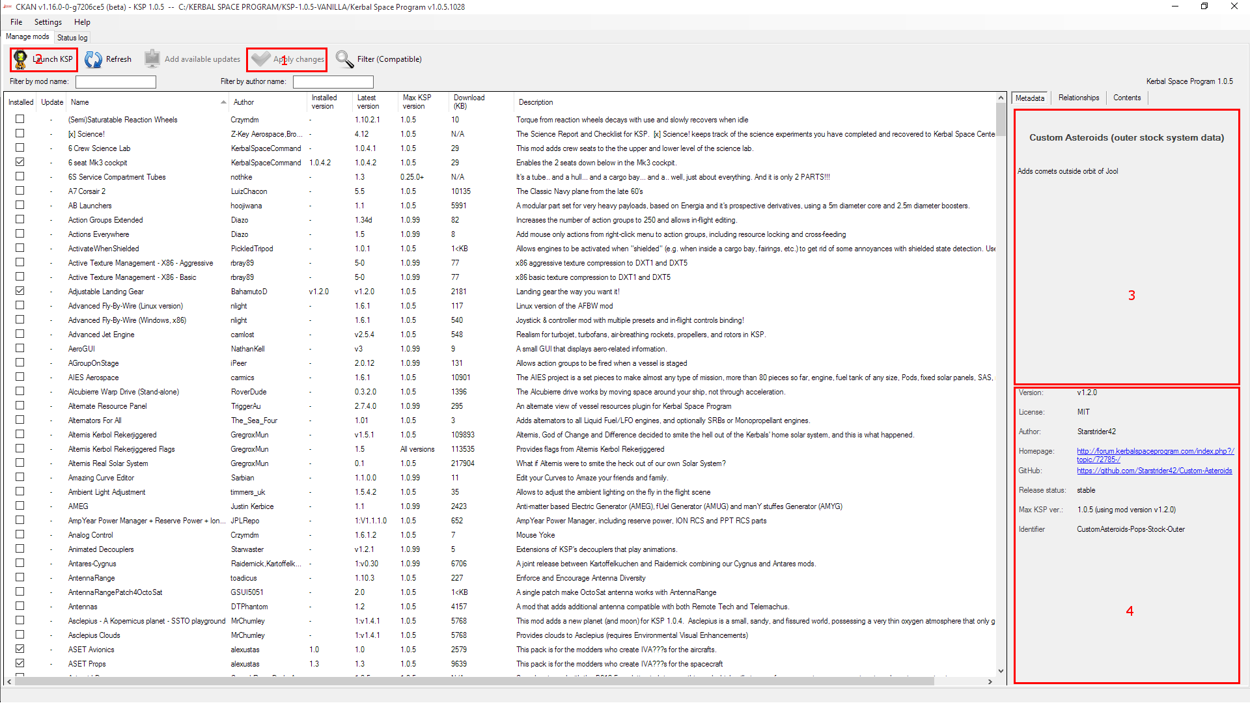Click the vertical scrollbar up arrow
This screenshot has height=703, width=1250.
[1001, 98]
